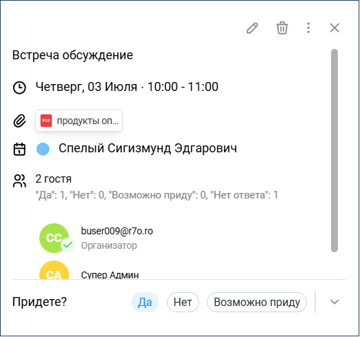Close the event details popup

pos(334,28)
